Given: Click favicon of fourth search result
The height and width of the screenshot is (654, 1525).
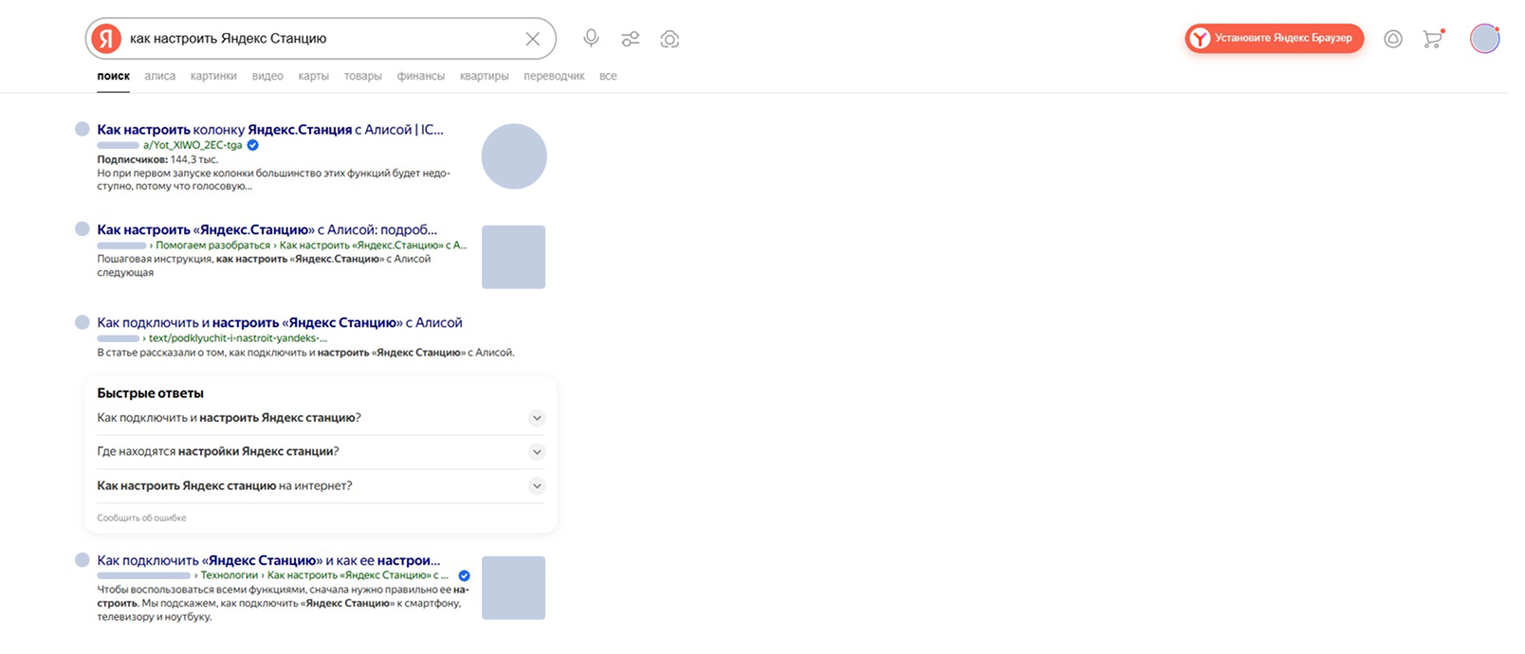Looking at the screenshot, I should [83, 560].
